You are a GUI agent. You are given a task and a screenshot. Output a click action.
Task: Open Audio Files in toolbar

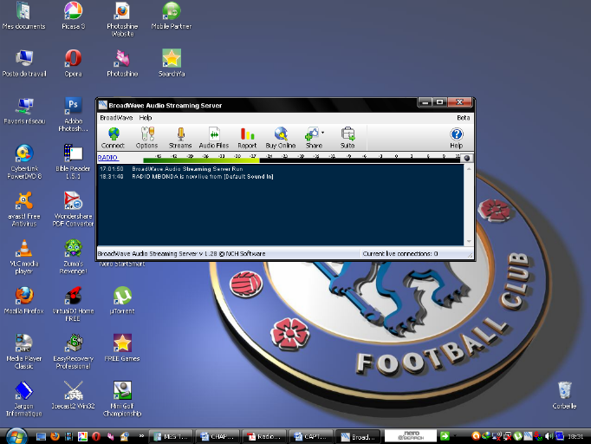[x=214, y=137]
